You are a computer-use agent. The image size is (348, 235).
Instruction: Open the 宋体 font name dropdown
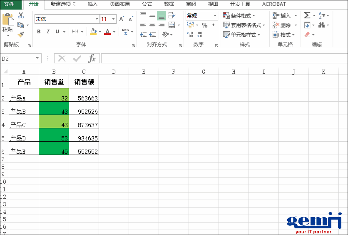97,19
